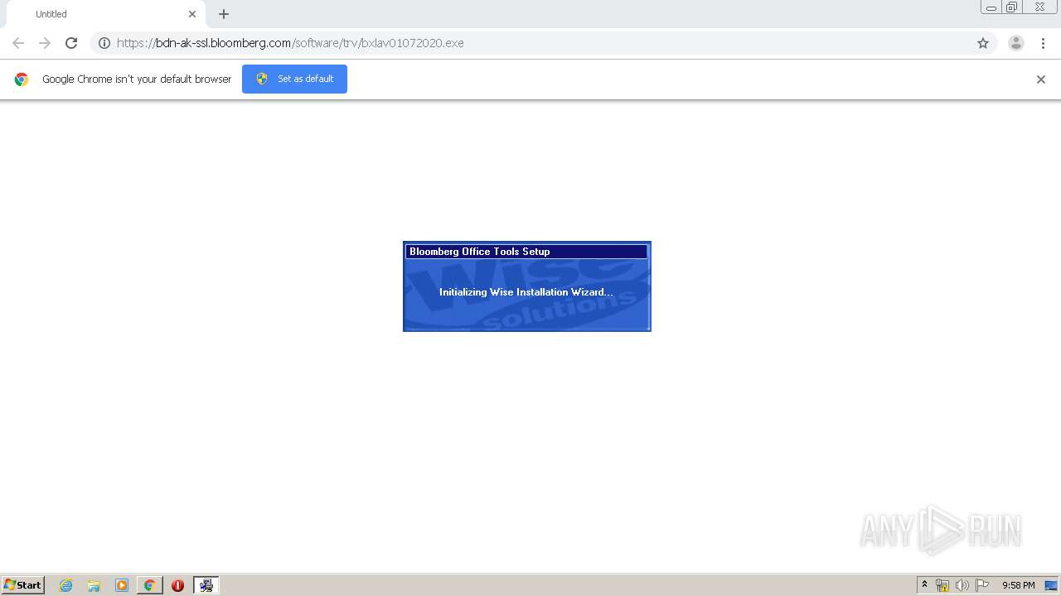Open a new tab with the plus button
This screenshot has width=1061, height=596.
tap(224, 14)
